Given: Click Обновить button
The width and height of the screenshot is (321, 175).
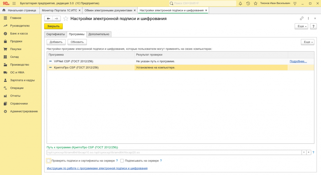Looking at the screenshot, I should [77, 42].
